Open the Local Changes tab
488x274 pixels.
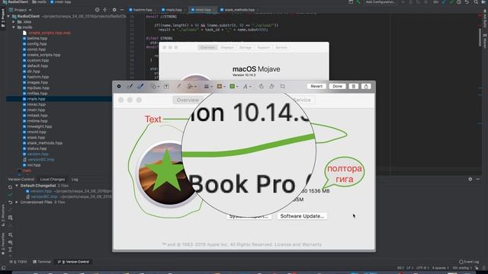[x=53, y=180]
